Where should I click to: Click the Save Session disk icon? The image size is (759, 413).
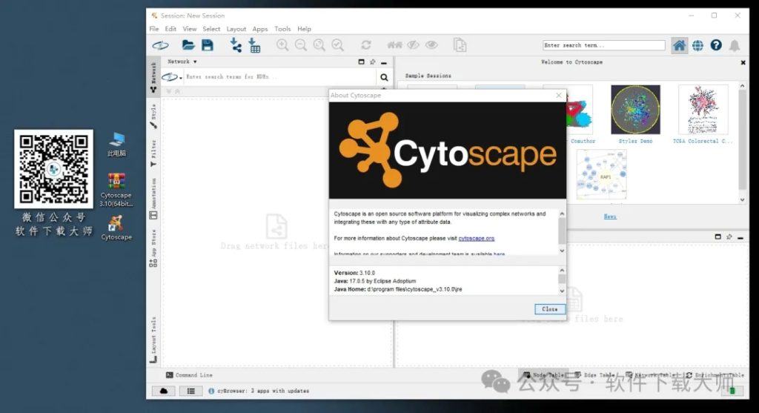[x=208, y=45]
